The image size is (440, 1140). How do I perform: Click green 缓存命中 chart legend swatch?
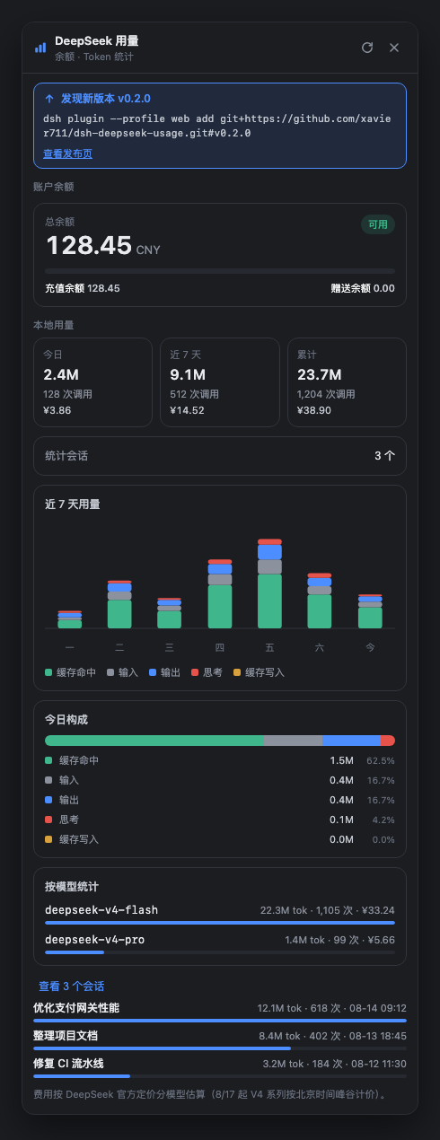(48, 671)
